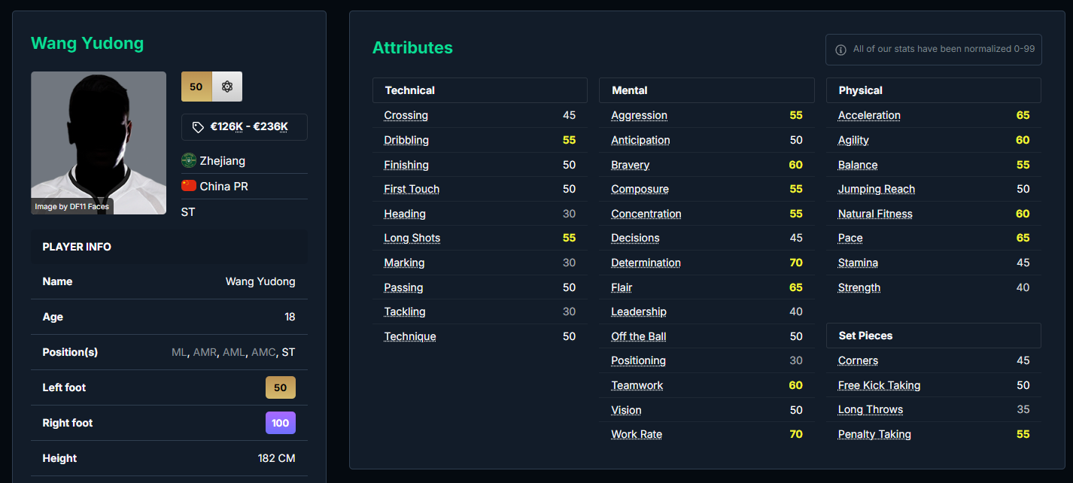The width and height of the screenshot is (1073, 483).
Task: Click the Zhejiang club crest icon
Action: click(189, 160)
